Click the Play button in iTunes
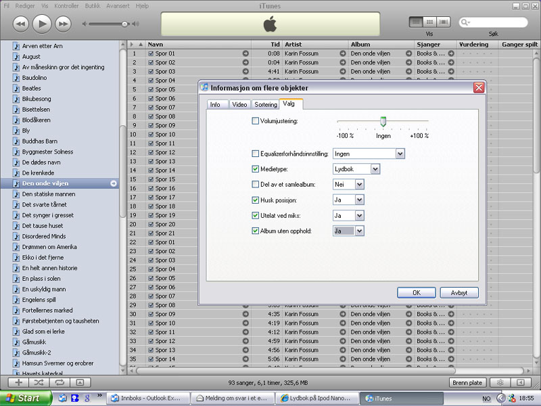Viewport: 541px width, 406px height. click(x=42, y=24)
